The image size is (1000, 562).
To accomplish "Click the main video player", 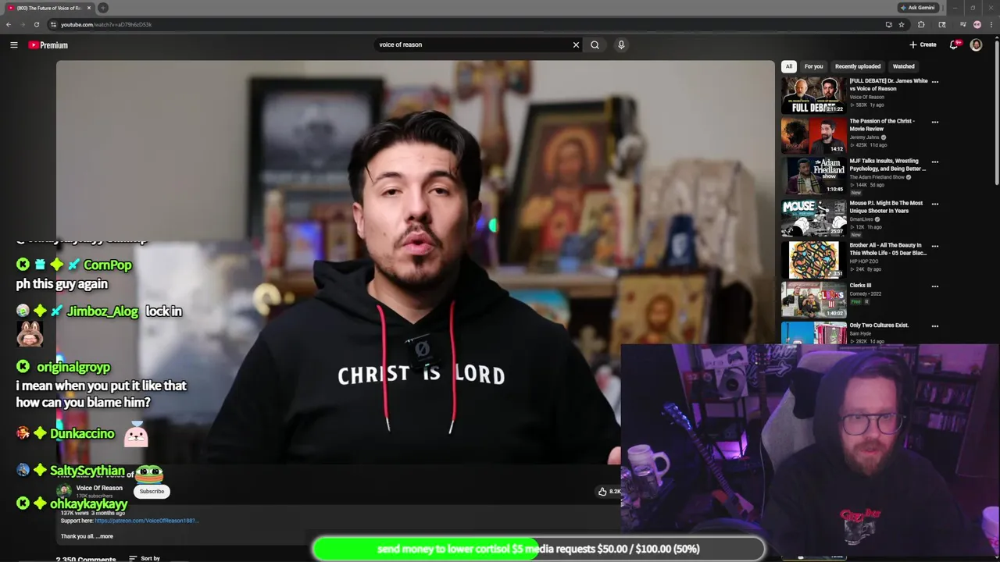I will pos(415,262).
